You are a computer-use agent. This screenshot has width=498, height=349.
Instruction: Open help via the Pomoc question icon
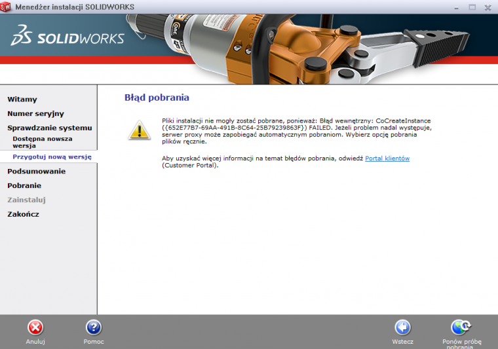point(94,327)
